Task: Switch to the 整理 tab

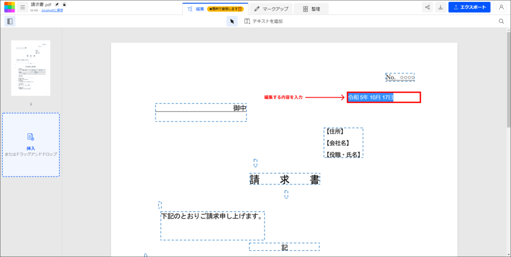Action: pyautogui.click(x=311, y=9)
